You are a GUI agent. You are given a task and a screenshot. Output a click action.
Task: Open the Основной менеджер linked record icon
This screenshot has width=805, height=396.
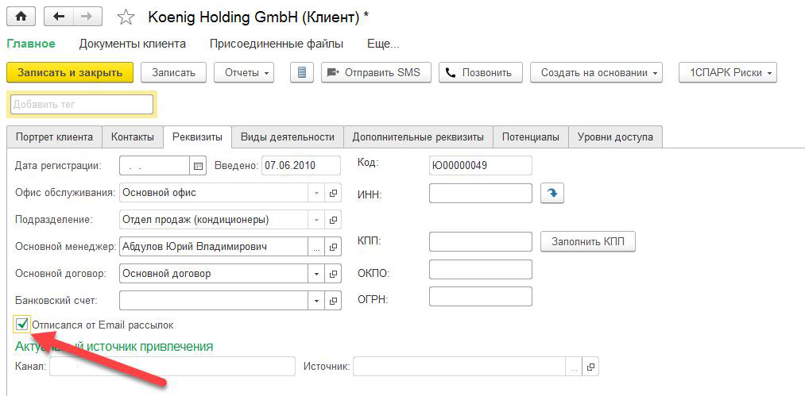[x=333, y=247]
